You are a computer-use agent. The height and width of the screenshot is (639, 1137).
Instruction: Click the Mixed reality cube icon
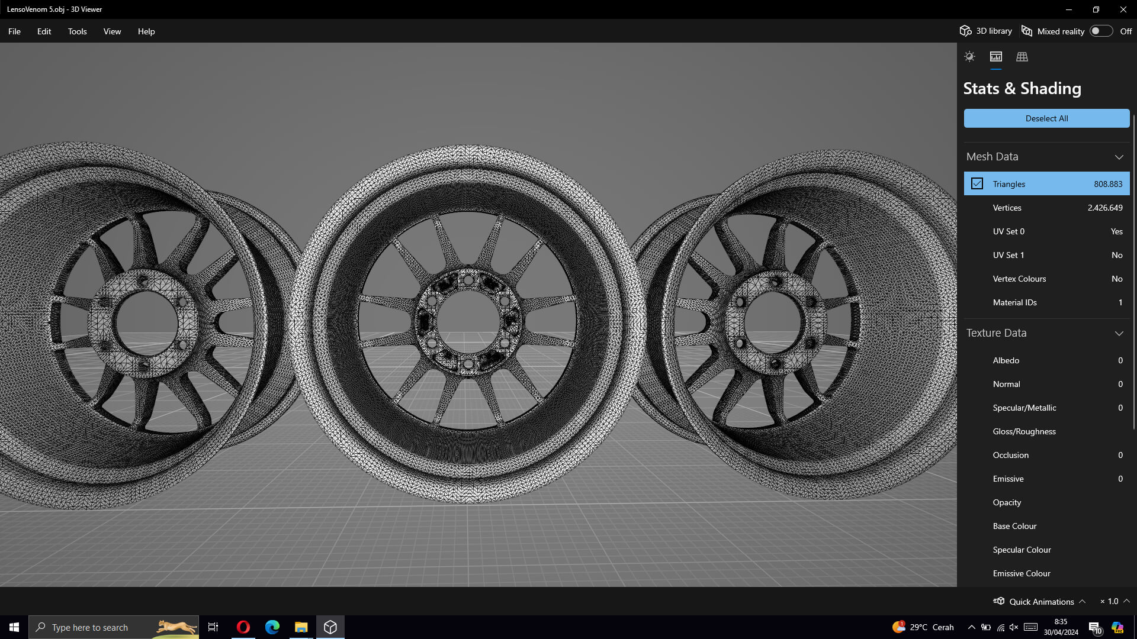1027,31
